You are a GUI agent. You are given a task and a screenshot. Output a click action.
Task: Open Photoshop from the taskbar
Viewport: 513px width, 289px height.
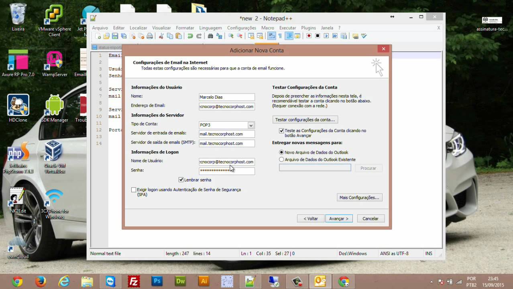coord(157,281)
